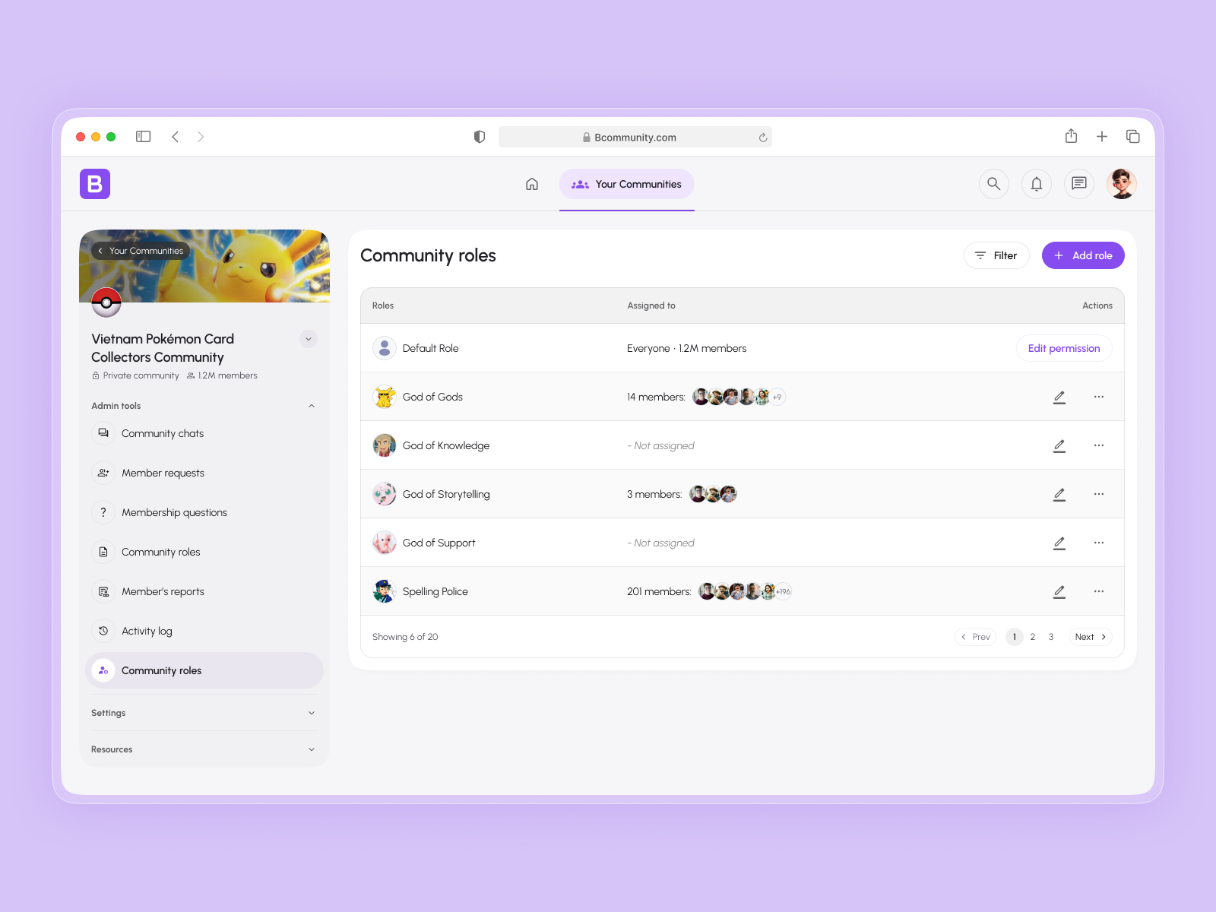
Task: Open more options for God of Support
Action: [1099, 543]
